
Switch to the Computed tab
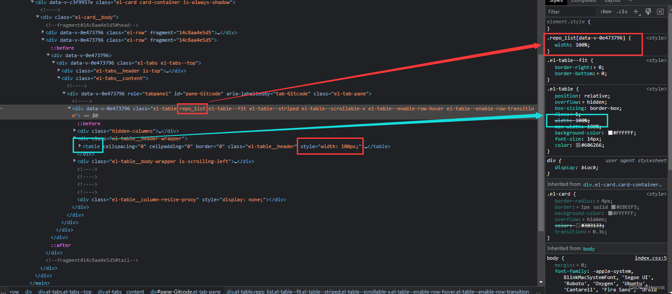pyautogui.click(x=583, y=1)
